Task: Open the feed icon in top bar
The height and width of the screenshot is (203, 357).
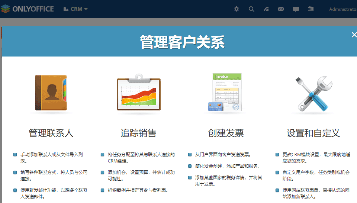Action: 266,9
